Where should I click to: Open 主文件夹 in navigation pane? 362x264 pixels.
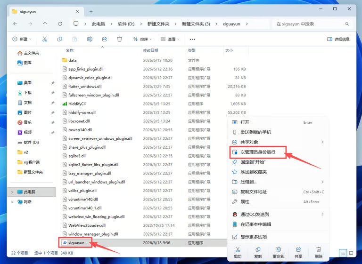click(28, 53)
